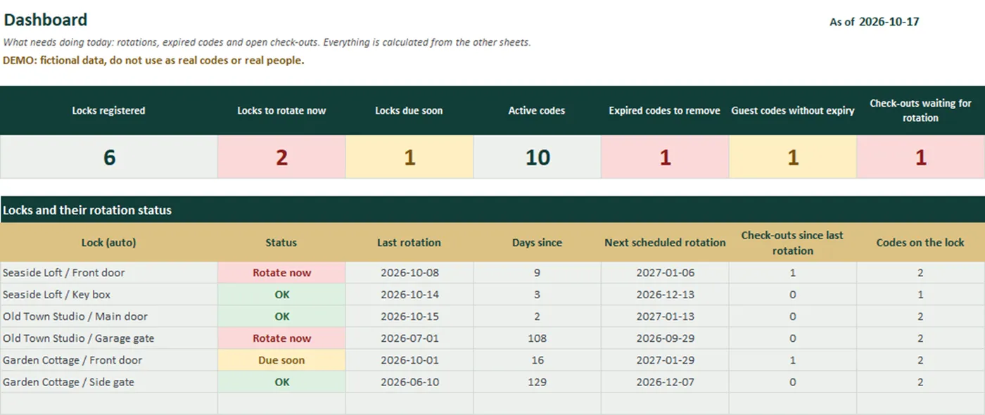Select the Locks registered value 6
The width and height of the screenshot is (985, 415).
coord(109,157)
